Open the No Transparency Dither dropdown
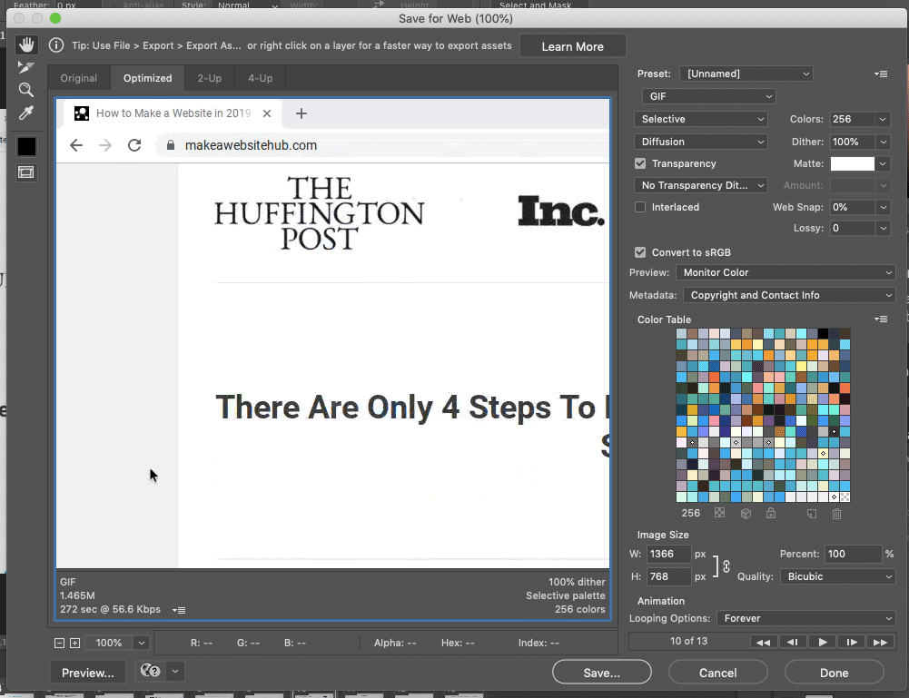This screenshot has height=698, width=909. (x=701, y=185)
